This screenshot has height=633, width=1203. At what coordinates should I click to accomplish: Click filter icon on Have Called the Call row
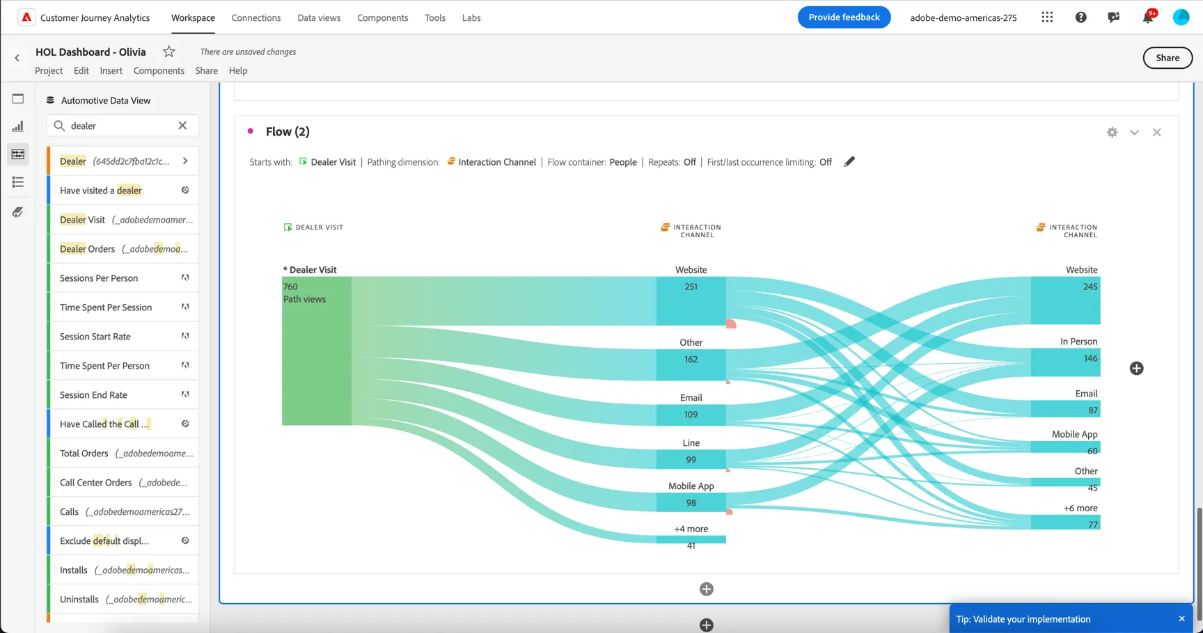(x=185, y=424)
